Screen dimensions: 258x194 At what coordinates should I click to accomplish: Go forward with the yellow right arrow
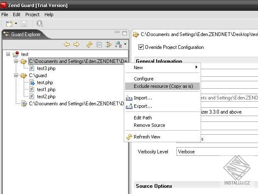pos(76,44)
